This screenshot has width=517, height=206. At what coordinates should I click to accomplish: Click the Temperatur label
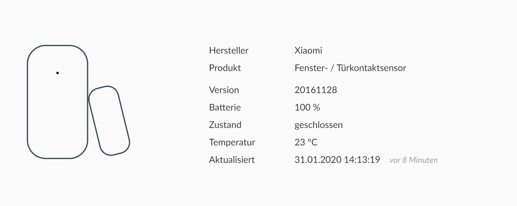click(x=232, y=142)
